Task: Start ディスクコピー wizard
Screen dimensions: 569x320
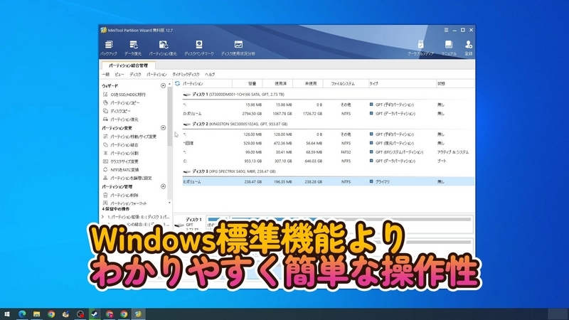Action: 117,111
